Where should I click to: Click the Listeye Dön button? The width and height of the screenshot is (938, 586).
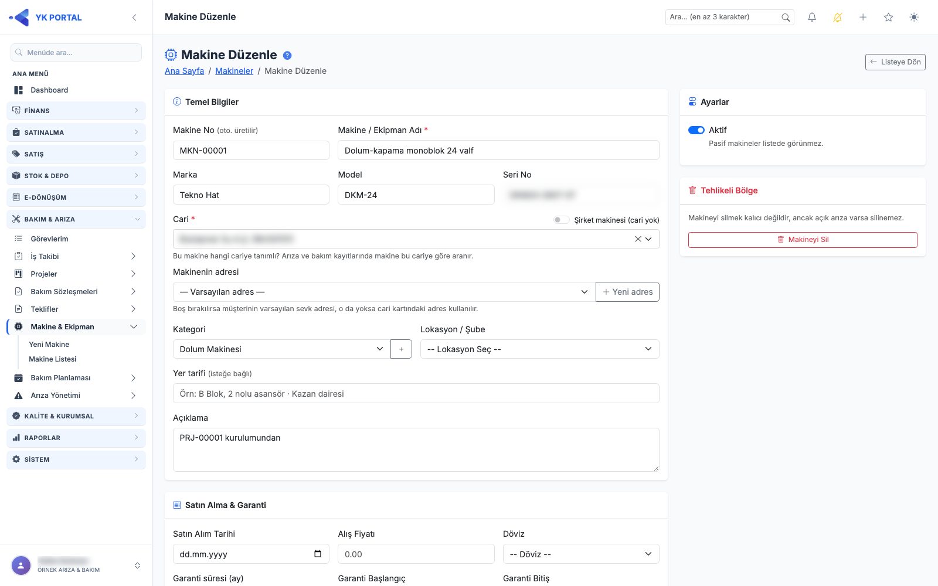click(895, 62)
